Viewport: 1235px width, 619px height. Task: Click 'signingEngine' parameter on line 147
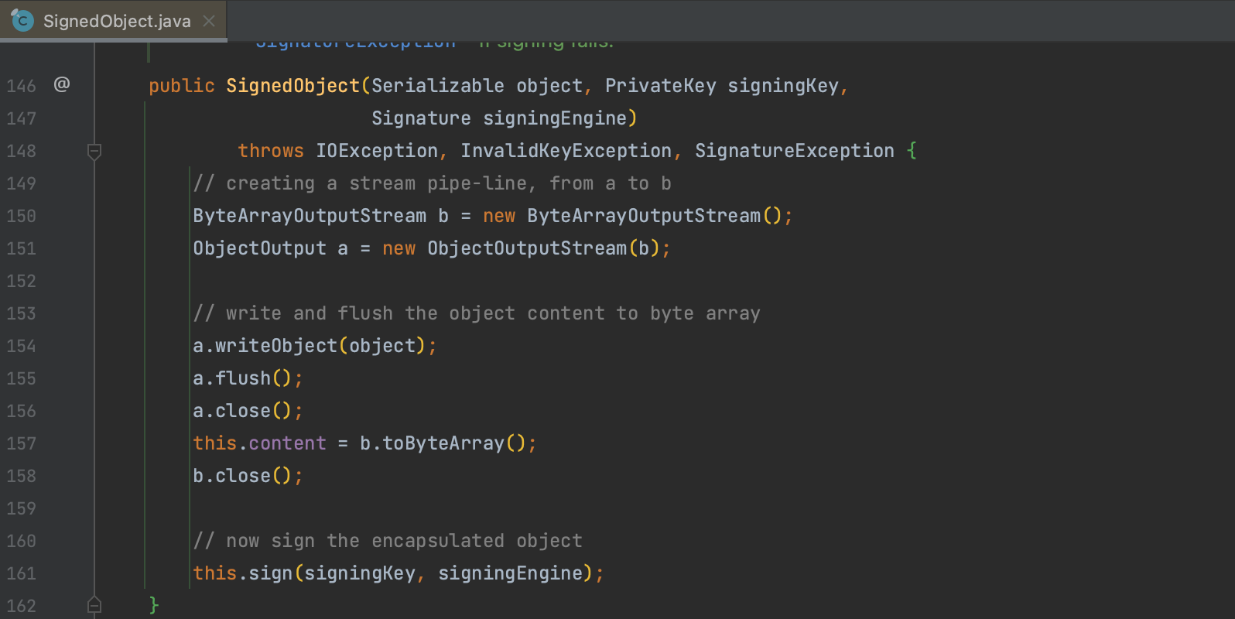click(555, 118)
